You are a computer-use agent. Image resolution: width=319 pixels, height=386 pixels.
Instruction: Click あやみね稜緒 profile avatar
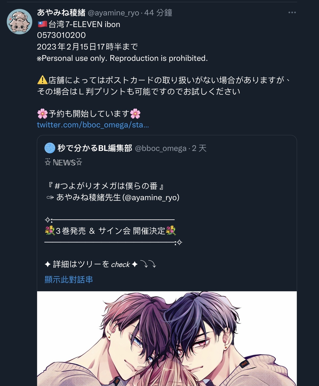pos(20,22)
